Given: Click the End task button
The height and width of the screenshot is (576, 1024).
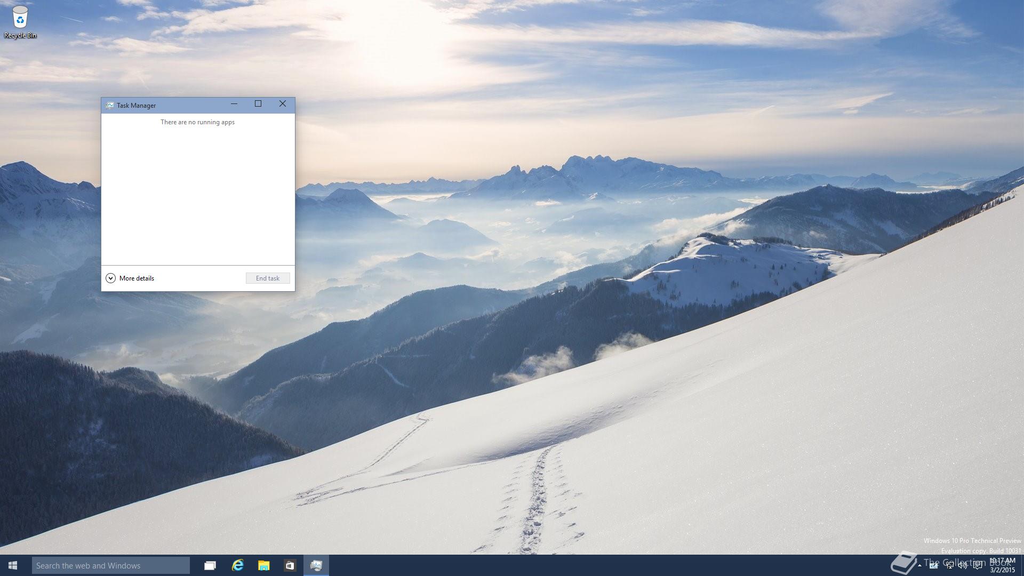Looking at the screenshot, I should (x=268, y=278).
